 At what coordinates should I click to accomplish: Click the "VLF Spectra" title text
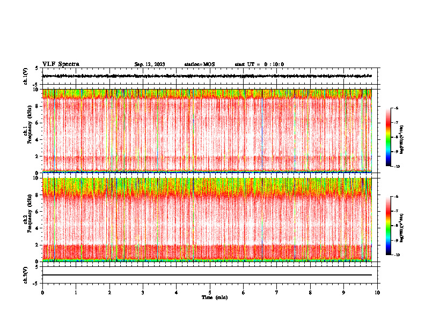pos(61,64)
